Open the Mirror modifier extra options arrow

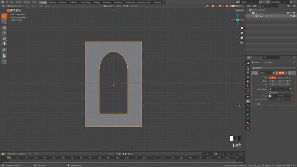click(287, 73)
